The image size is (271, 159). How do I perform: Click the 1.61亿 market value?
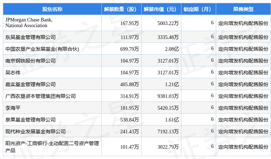(172, 120)
